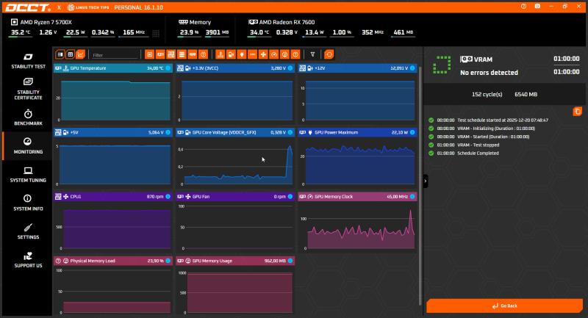Filter by fan speed icon in toolbar

tap(263, 54)
